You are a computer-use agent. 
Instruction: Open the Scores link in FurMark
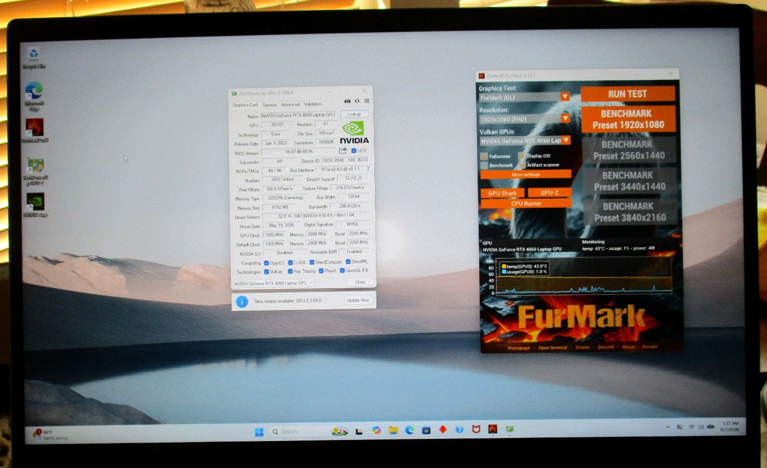coord(582,347)
